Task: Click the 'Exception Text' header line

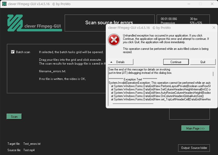Action: point(133,79)
